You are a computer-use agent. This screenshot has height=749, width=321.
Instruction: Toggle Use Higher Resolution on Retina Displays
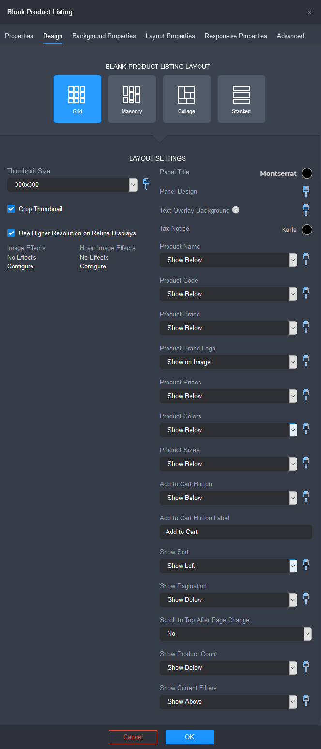[11, 233]
